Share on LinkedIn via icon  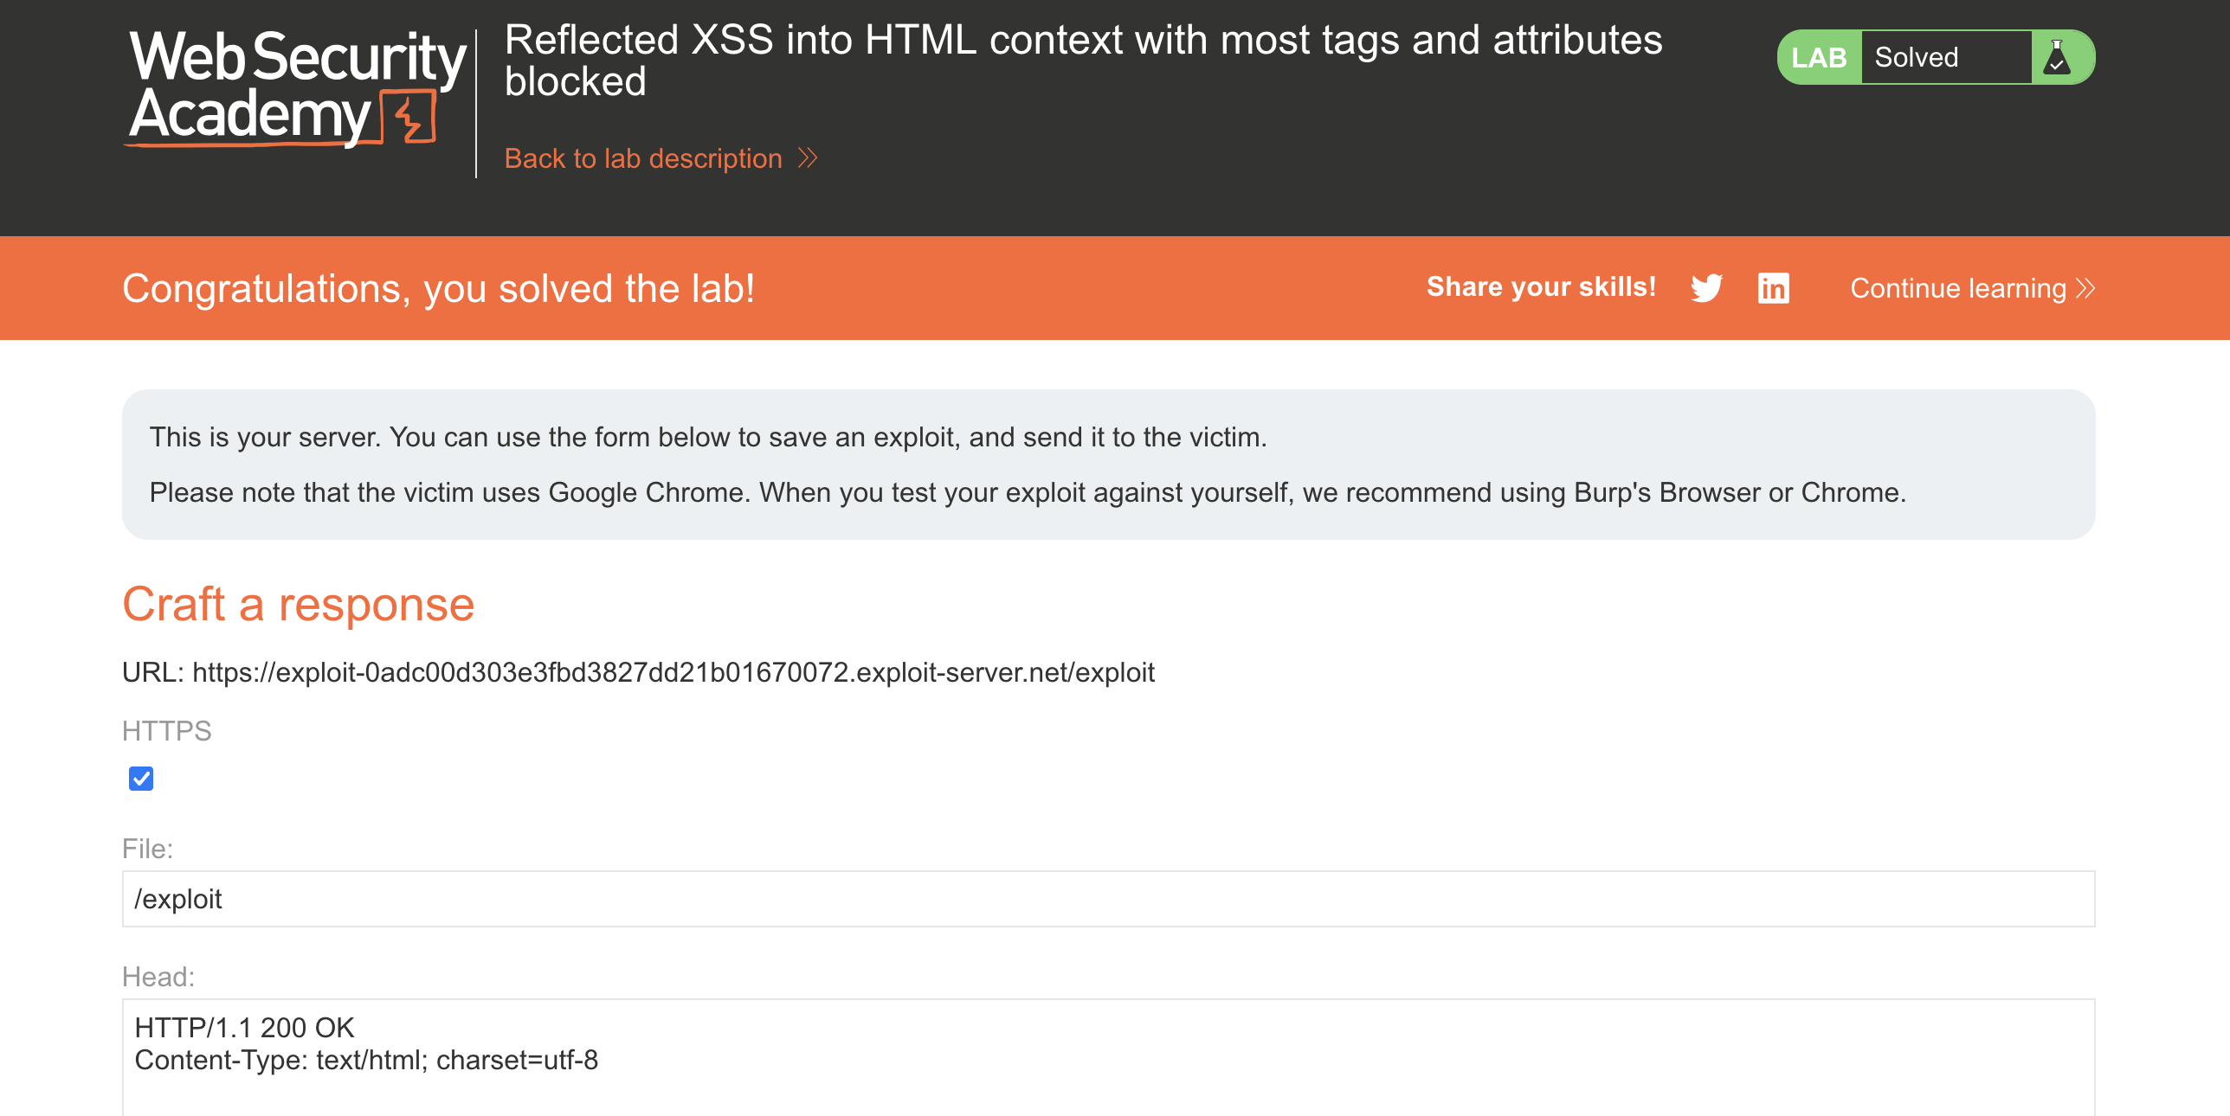(x=1773, y=287)
